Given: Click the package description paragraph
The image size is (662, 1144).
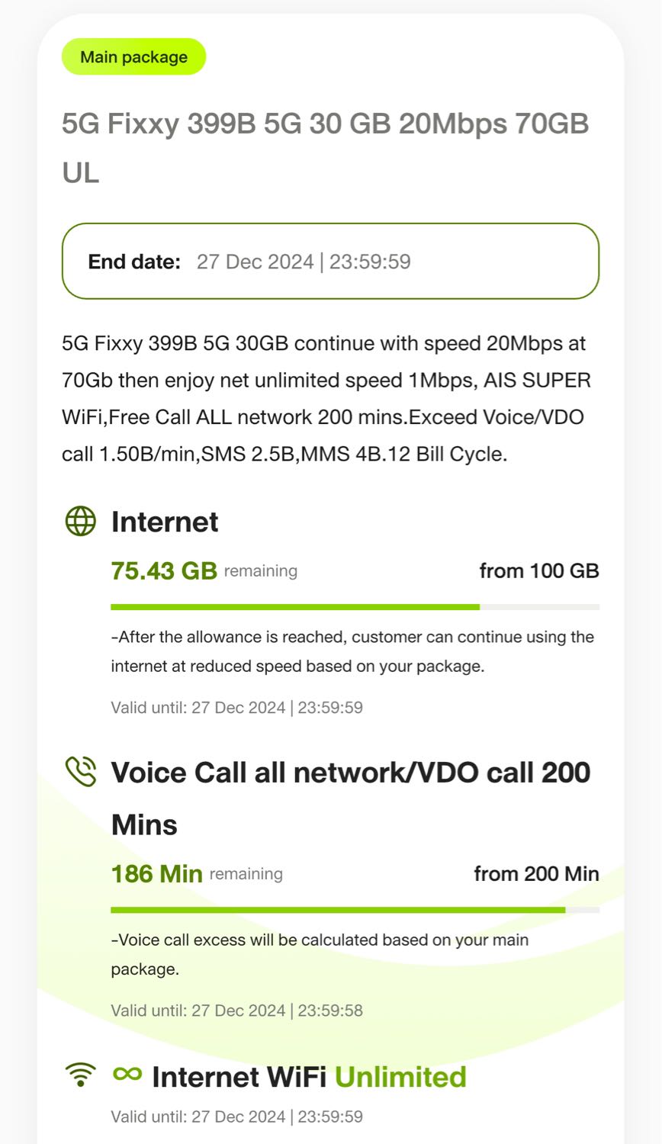Looking at the screenshot, I should pos(326,399).
